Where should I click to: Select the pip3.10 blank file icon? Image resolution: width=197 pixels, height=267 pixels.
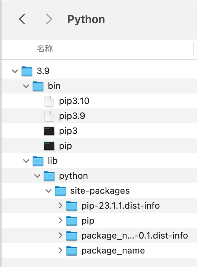click(49, 101)
